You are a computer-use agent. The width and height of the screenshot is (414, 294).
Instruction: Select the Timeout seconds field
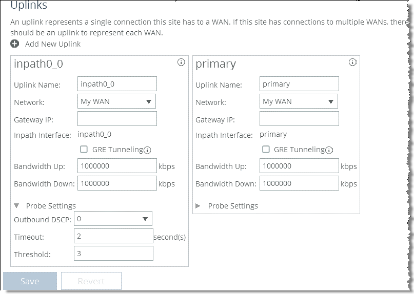point(113,236)
